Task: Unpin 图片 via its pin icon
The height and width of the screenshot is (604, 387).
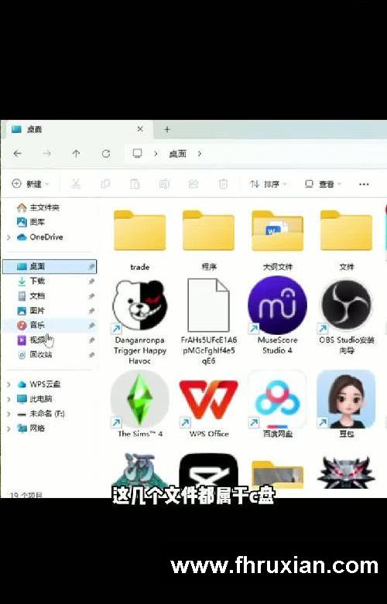Action: (91, 311)
